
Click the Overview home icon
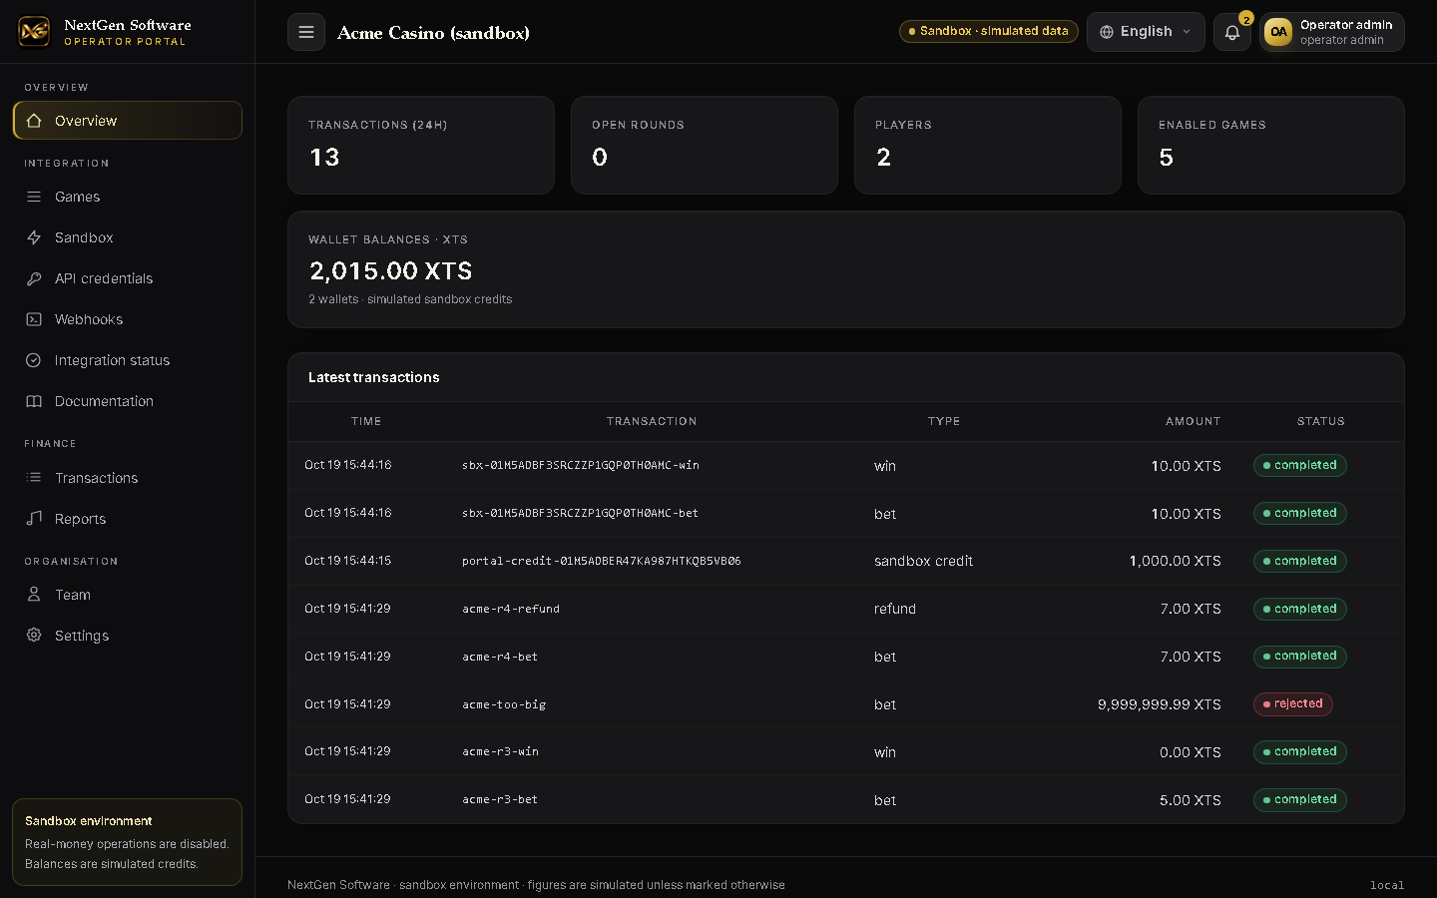(34, 121)
